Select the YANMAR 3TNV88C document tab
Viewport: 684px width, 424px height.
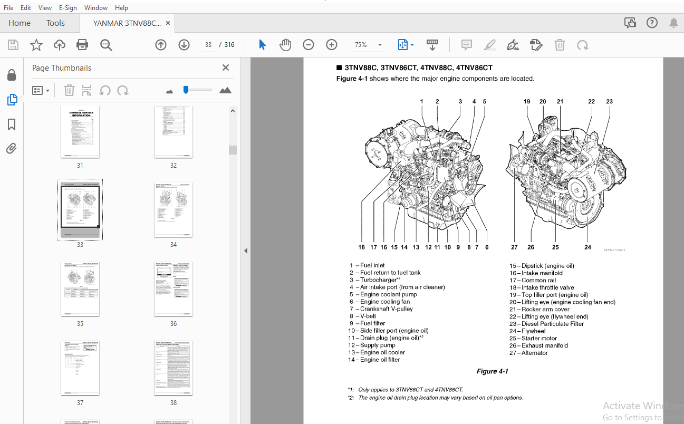click(x=127, y=23)
